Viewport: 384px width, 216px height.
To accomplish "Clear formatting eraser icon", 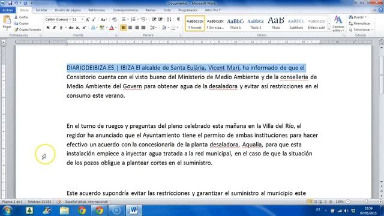I will (x=114, y=19).
